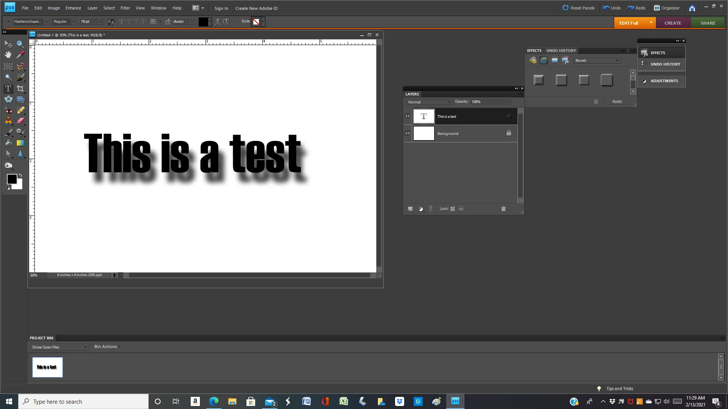This screenshot has width=728, height=409.
Task: Choose the Magic Wand tool
Action: click(8, 77)
